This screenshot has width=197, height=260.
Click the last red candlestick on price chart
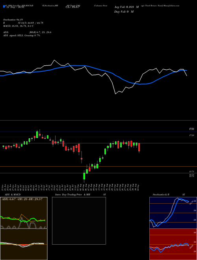139,147
